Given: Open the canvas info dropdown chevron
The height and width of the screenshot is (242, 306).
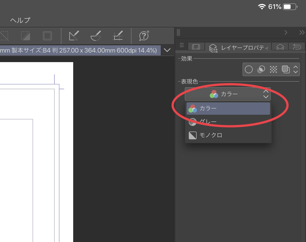Looking at the screenshot, I should click(x=167, y=50).
